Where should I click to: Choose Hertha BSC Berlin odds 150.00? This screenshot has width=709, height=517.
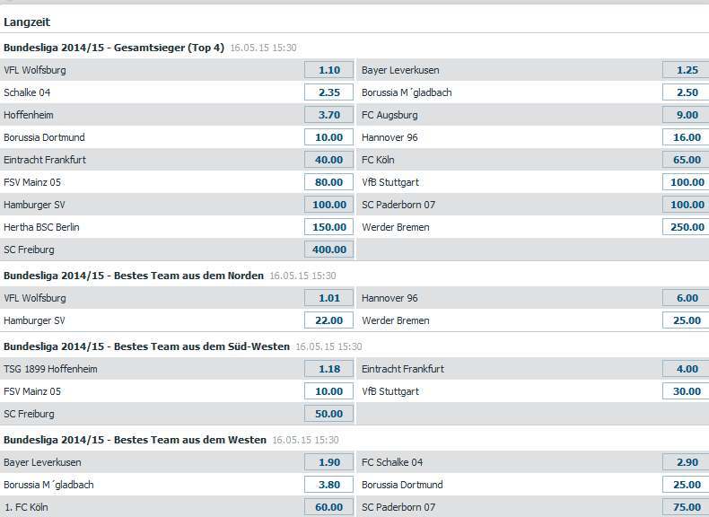pos(328,227)
